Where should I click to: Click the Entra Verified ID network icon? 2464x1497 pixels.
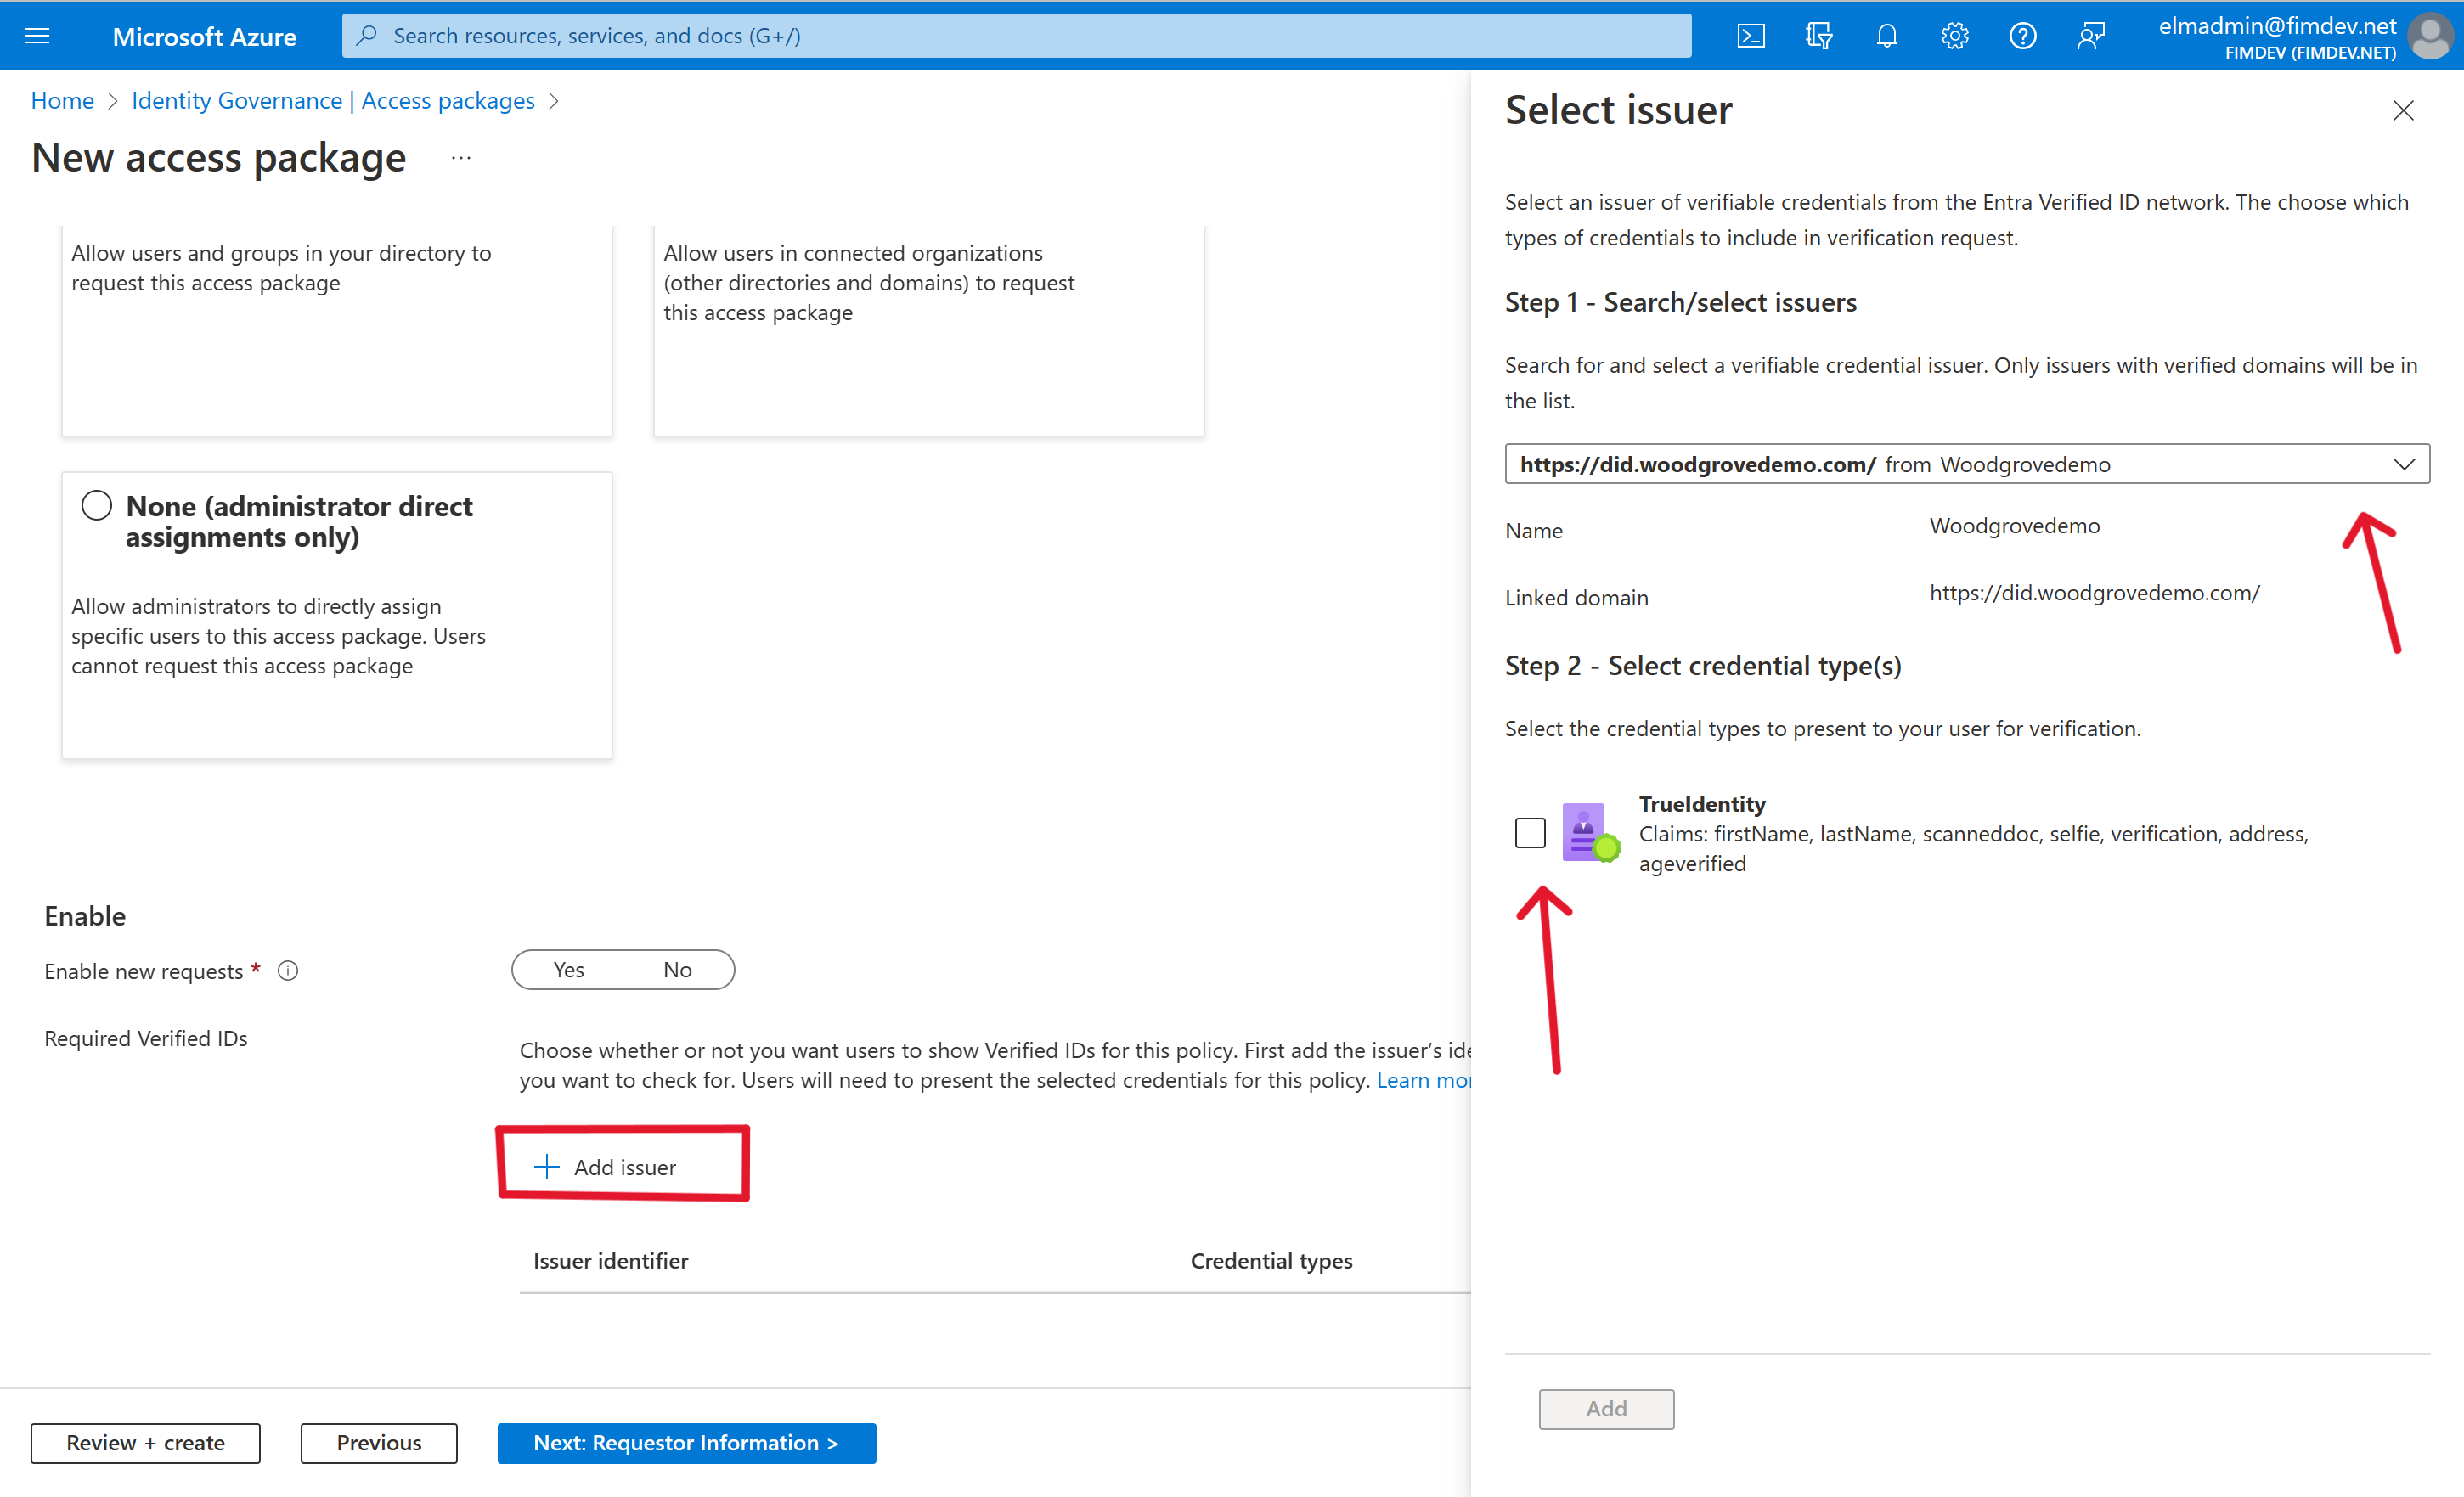pos(1586,832)
